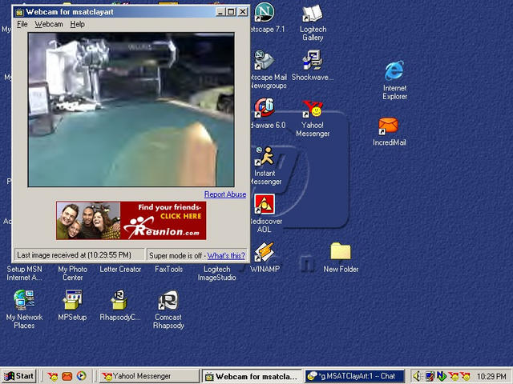Select the Shockwave desktop shortcut icon
513x384 pixels.
(313, 61)
